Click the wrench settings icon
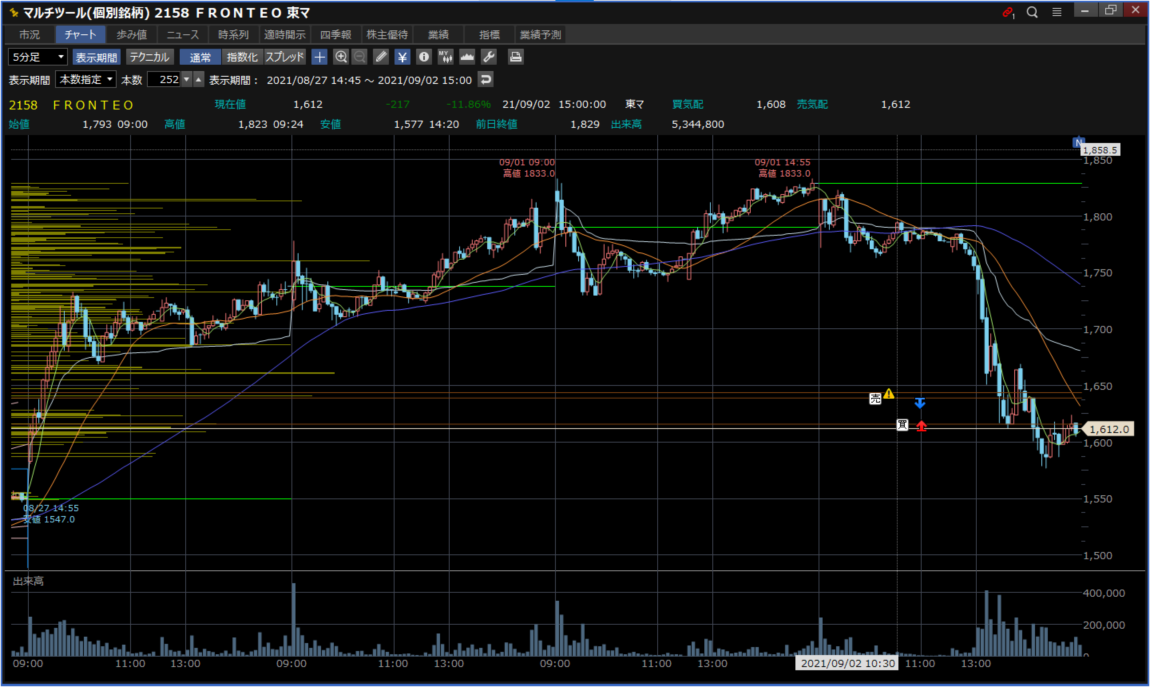The image size is (1150, 687). pyautogui.click(x=489, y=57)
